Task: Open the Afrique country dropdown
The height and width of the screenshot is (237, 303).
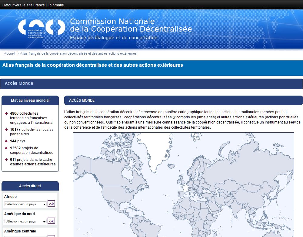Action: (x=26, y=204)
